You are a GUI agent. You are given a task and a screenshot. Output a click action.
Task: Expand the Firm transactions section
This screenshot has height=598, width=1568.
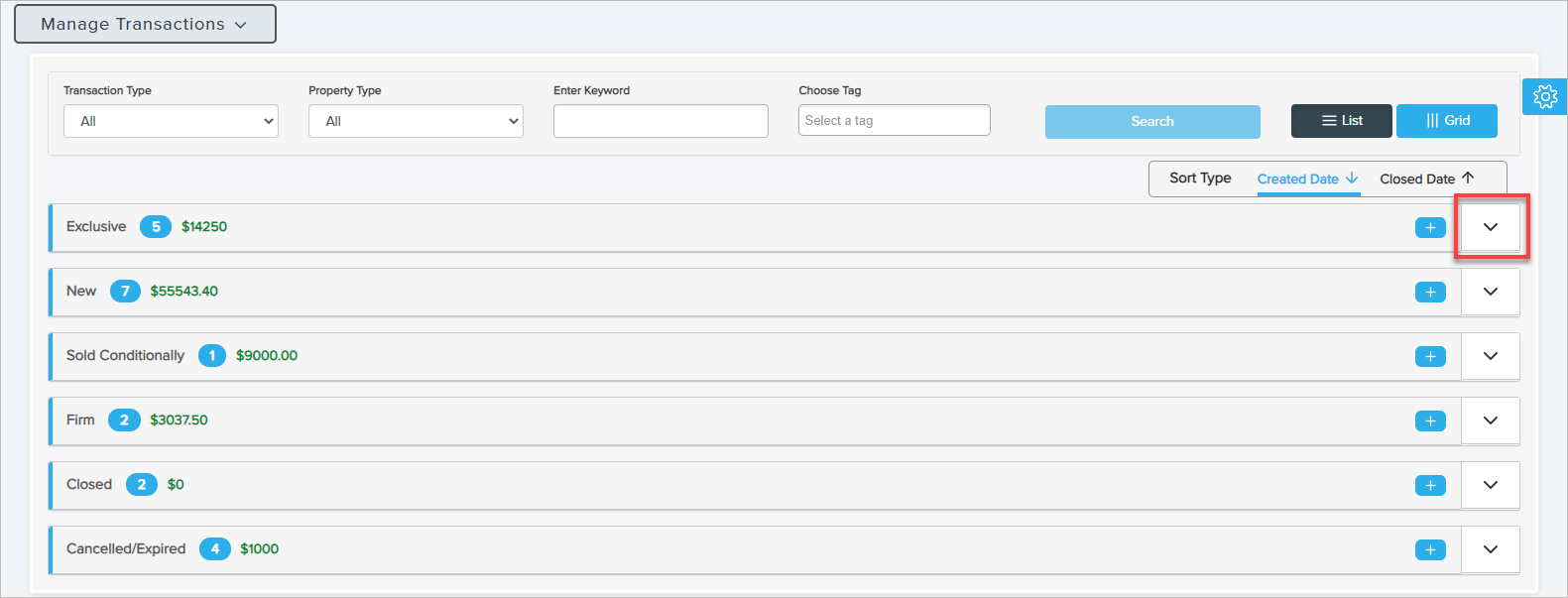(x=1490, y=421)
